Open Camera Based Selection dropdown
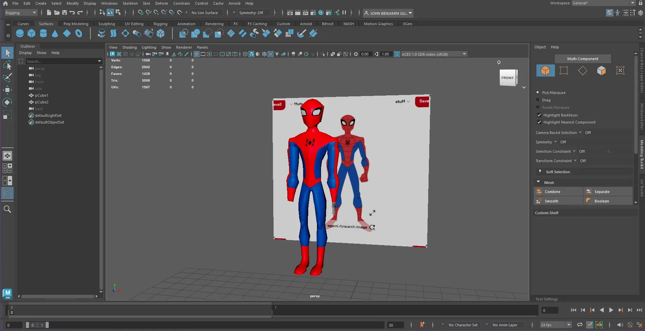Screen dimensions: 645x331 559,133
